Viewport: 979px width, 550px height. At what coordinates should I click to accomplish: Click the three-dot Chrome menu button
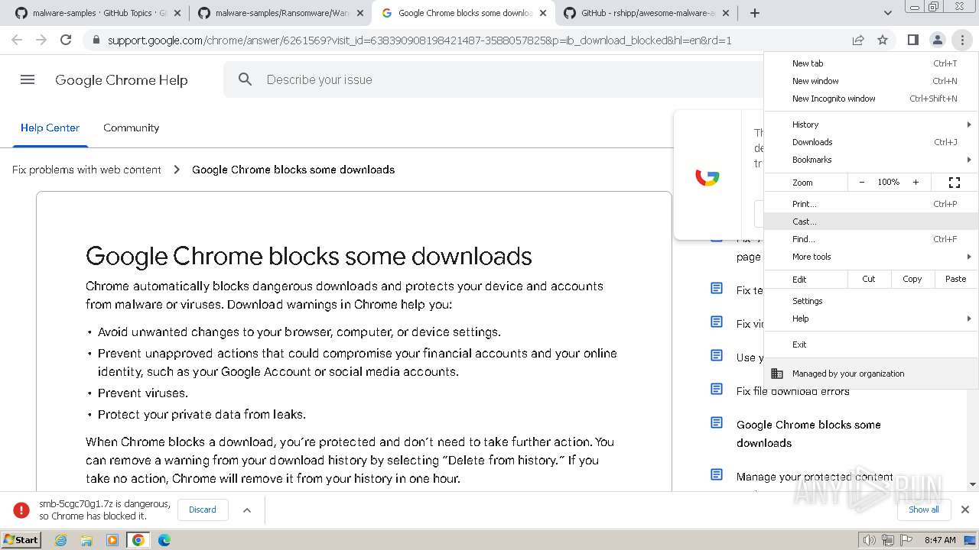pos(961,40)
